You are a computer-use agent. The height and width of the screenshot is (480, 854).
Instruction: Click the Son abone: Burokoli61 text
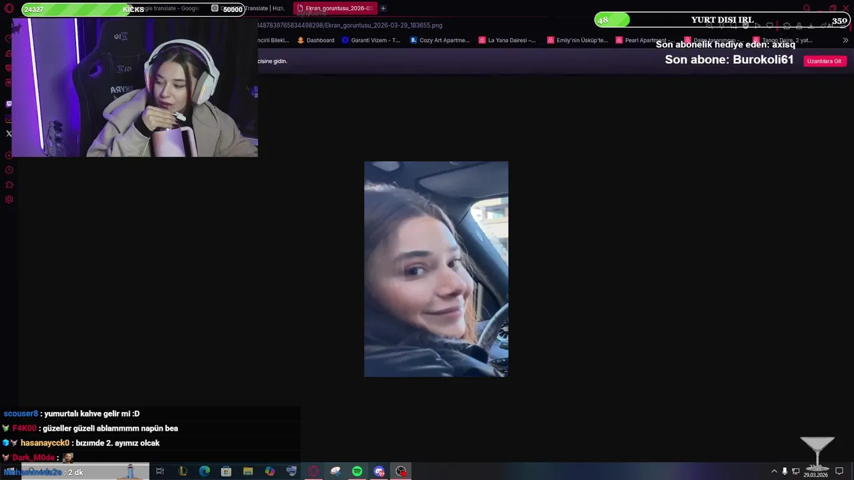[x=729, y=59]
